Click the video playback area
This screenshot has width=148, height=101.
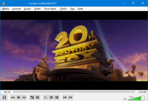74,50
